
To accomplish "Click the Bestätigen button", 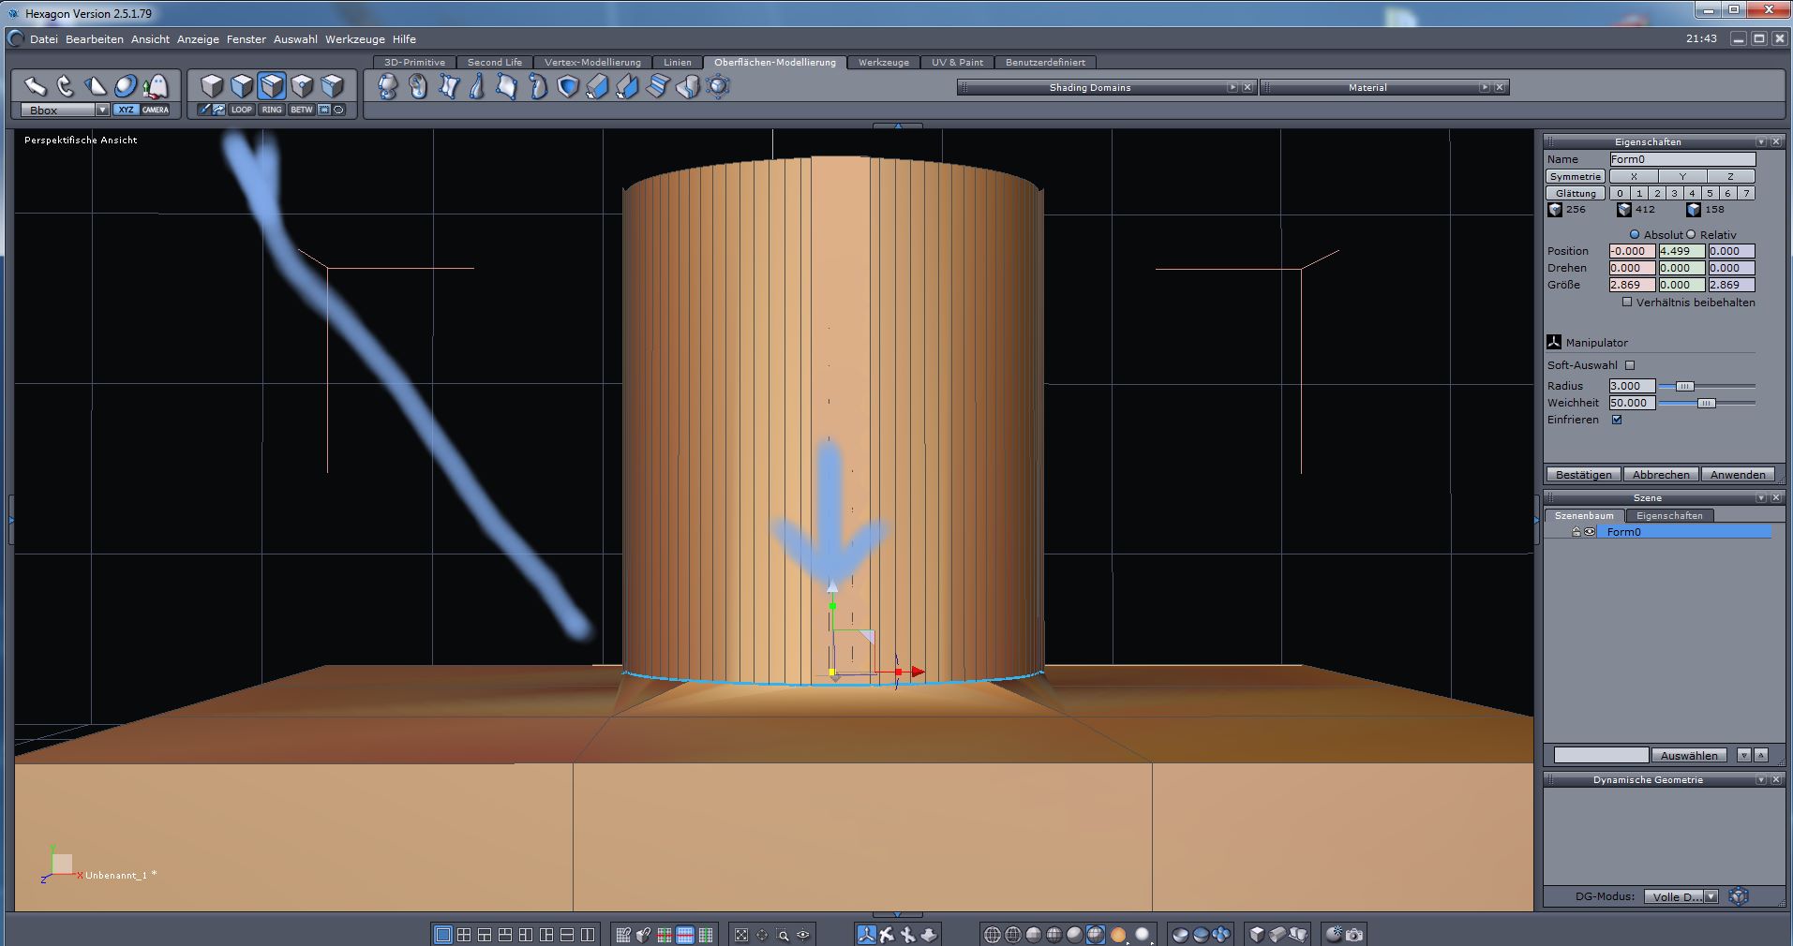I will click(x=1583, y=474).
